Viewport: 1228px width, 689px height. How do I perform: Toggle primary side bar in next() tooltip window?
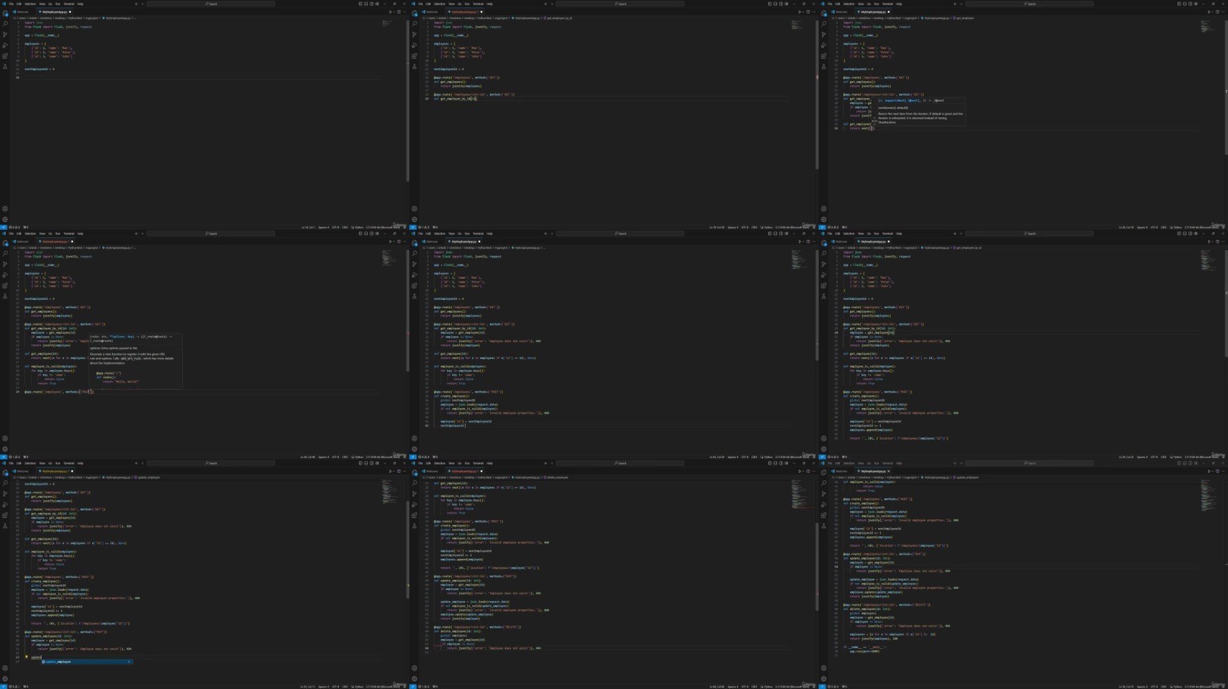[1179, 4]
